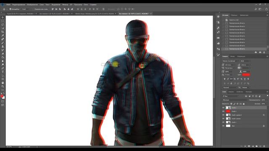The image size is (269, 151).
Task: Click the red Character text color swatch
Action: click(246, 75)
